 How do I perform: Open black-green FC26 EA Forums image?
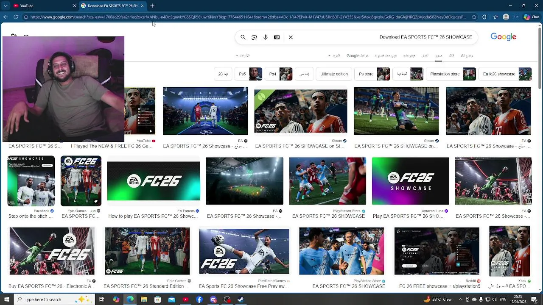click(x=154, y=181)
